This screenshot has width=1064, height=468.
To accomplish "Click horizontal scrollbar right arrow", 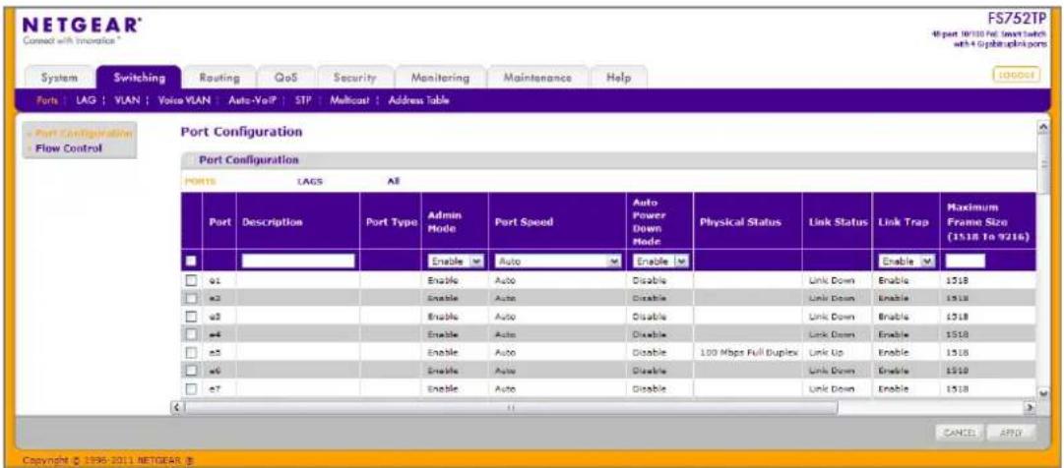I will coord(1032,409).
